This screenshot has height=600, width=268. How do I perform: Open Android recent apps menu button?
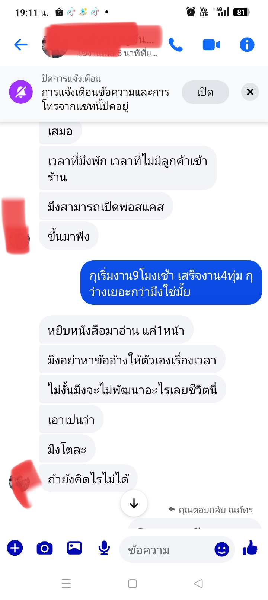point(66,583)
